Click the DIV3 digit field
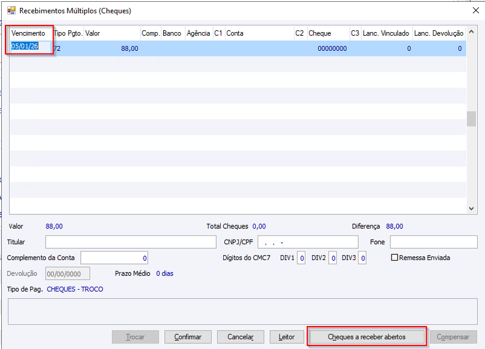Image resolution: width=485 pixels, height=349 pixels. 363,258
